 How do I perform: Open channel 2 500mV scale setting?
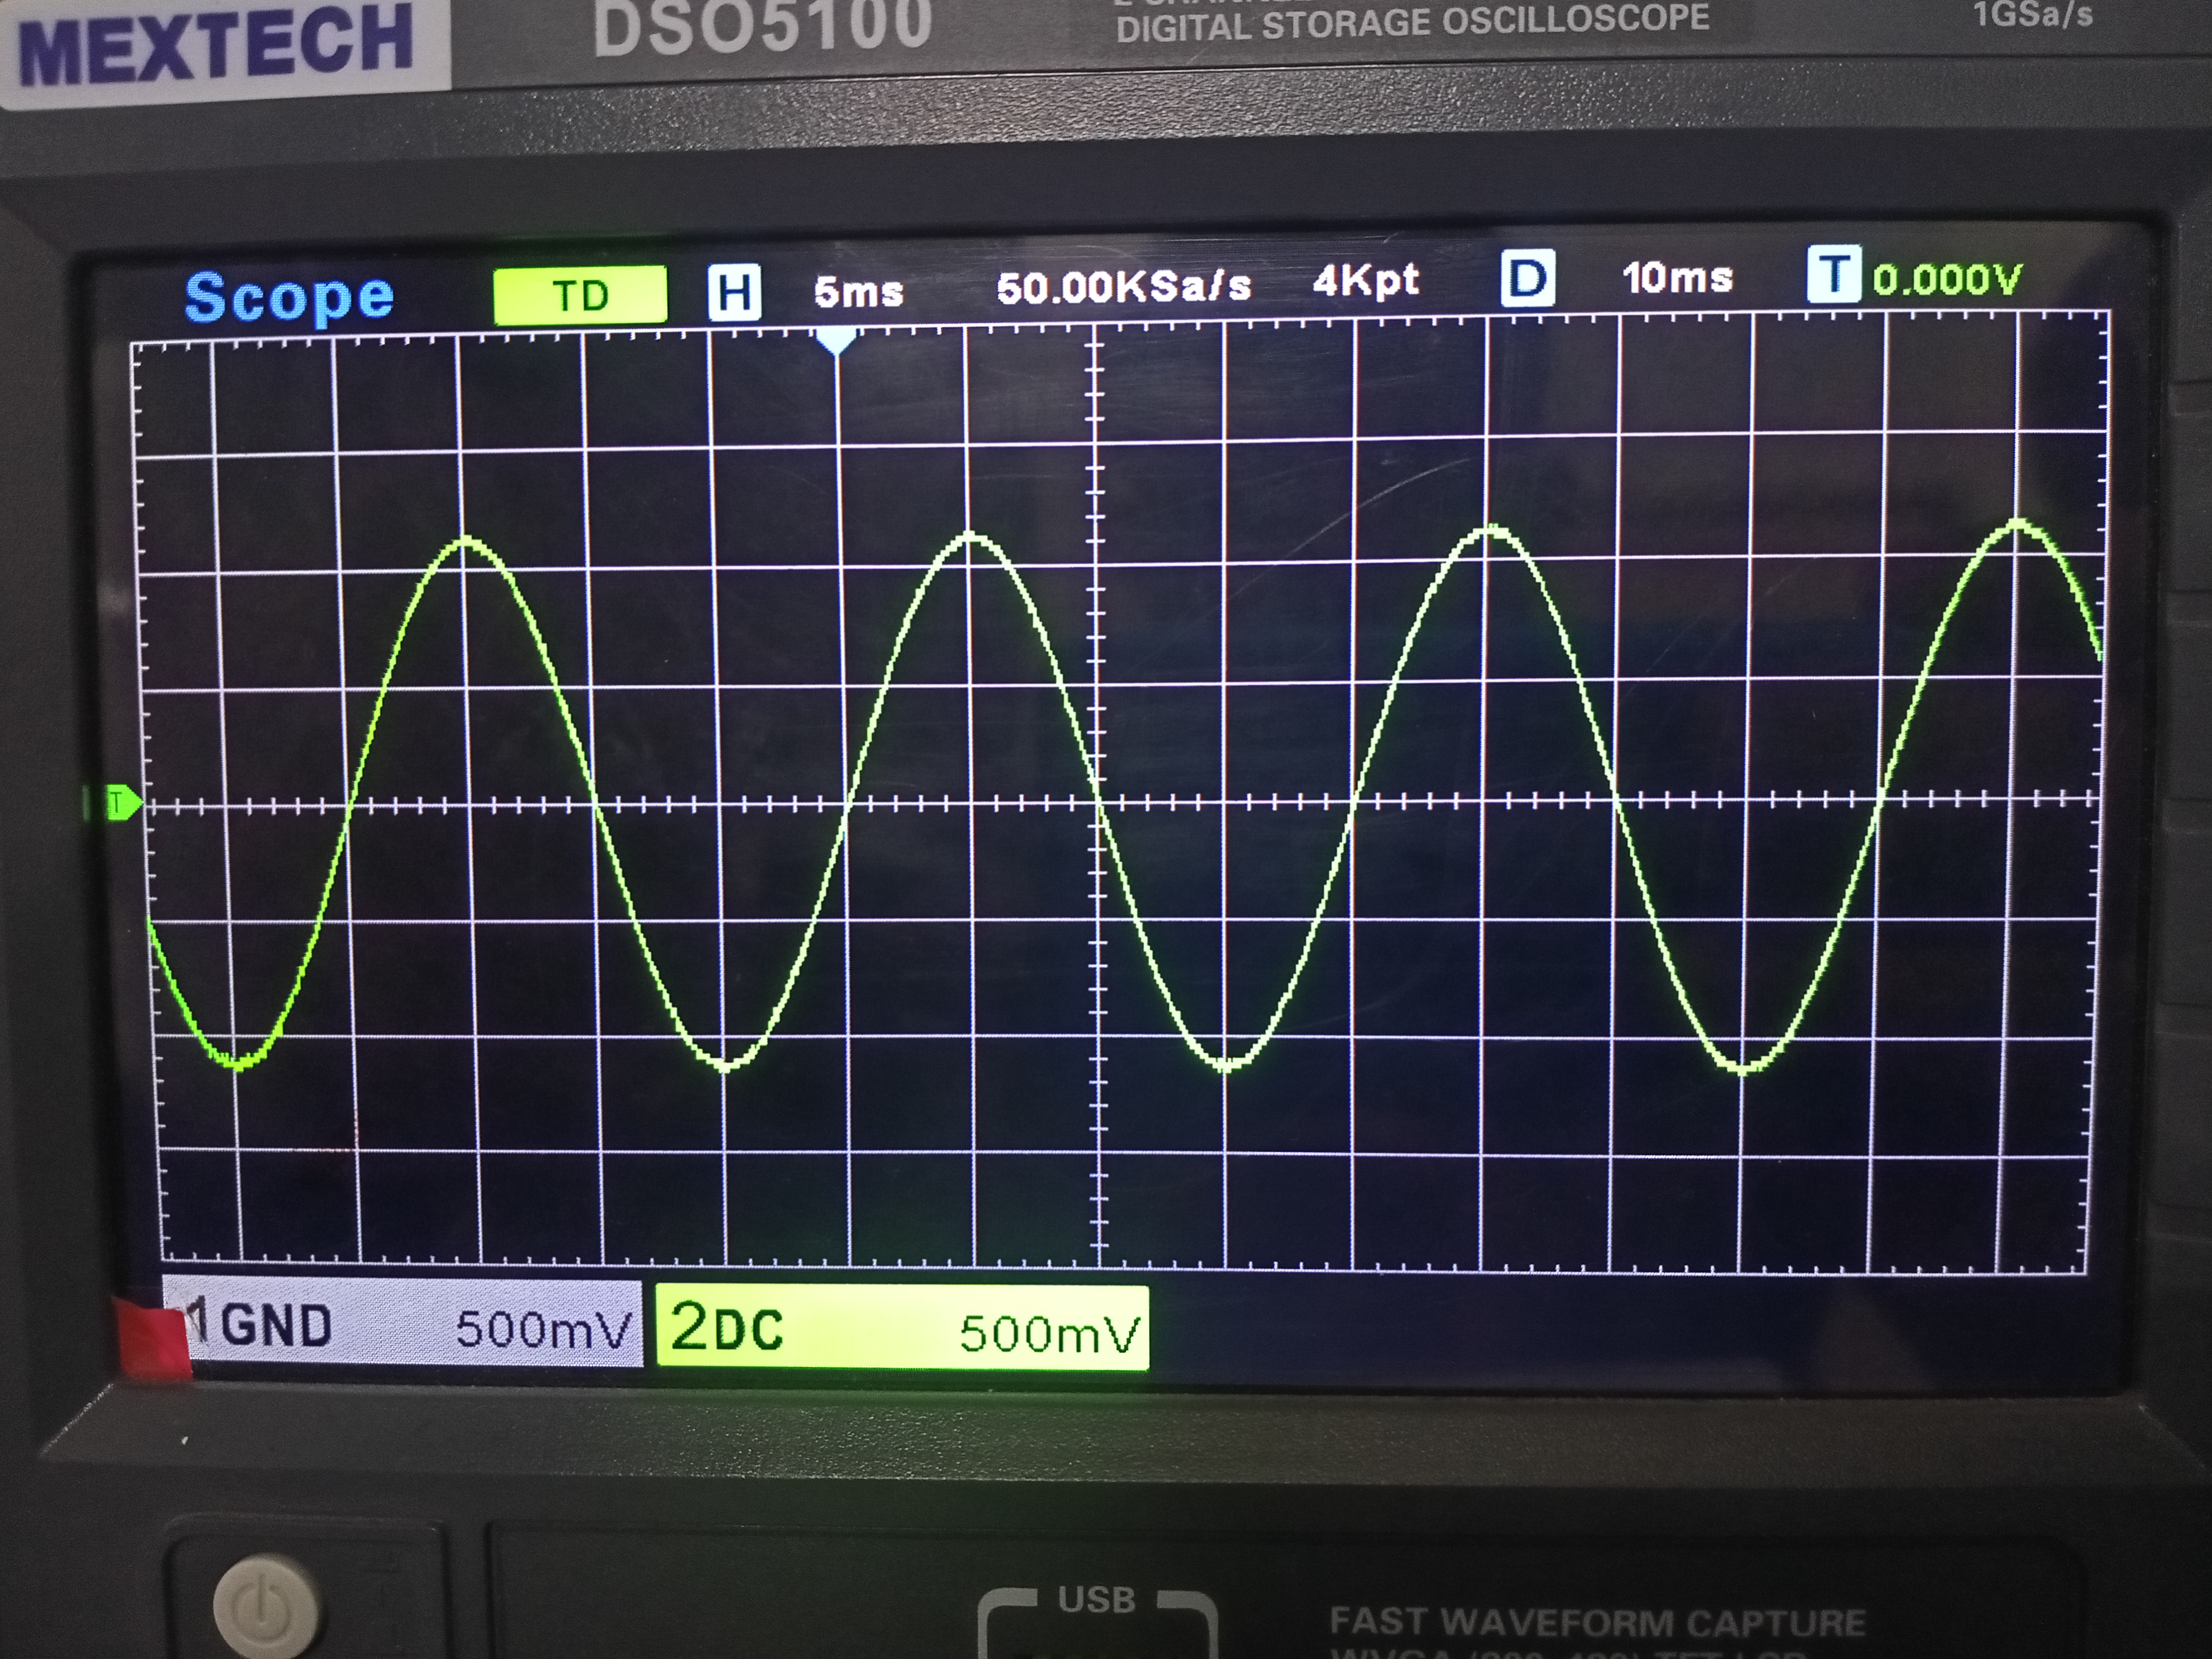(1049, 1333)
